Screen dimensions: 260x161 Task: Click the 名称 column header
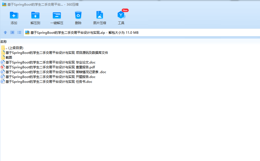pos(3,42)
